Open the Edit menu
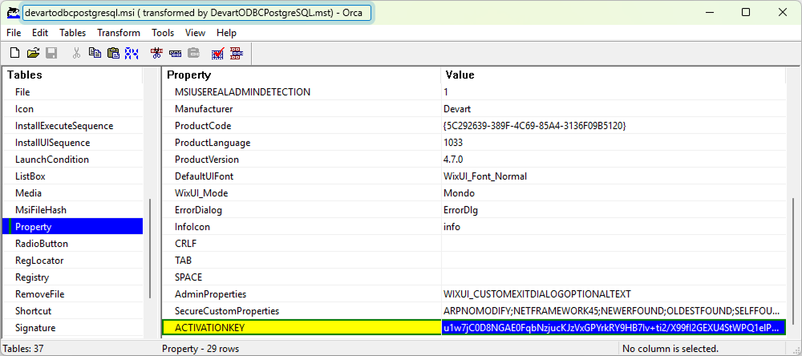This screenshot has width=802, height=356. [x=40, y=33]
